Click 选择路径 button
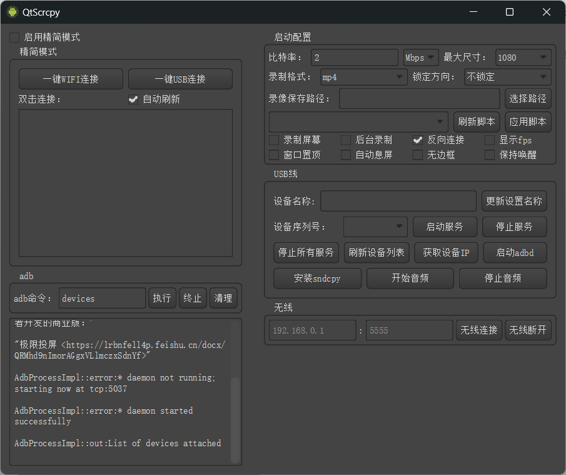The height and width of the screenshot is (475, 566). [528, 98]
